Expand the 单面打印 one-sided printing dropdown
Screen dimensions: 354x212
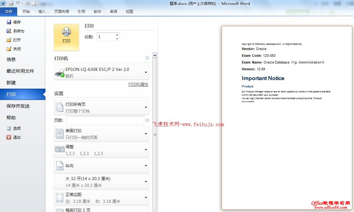coord(101,134)
